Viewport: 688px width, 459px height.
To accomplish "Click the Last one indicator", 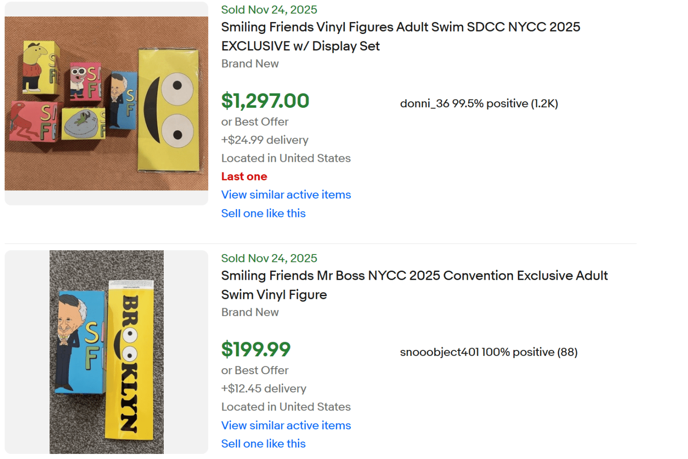I will pyautogui.click(x=244, y=176).
